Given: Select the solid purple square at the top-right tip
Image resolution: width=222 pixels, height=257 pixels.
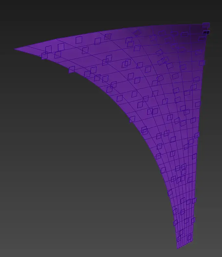Looking at the screenshot, I should point(206,25).
